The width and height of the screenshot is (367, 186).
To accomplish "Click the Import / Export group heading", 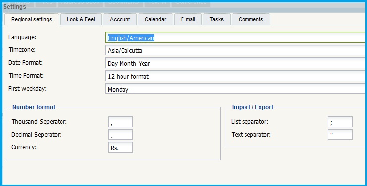I will (x=252, y=107).
